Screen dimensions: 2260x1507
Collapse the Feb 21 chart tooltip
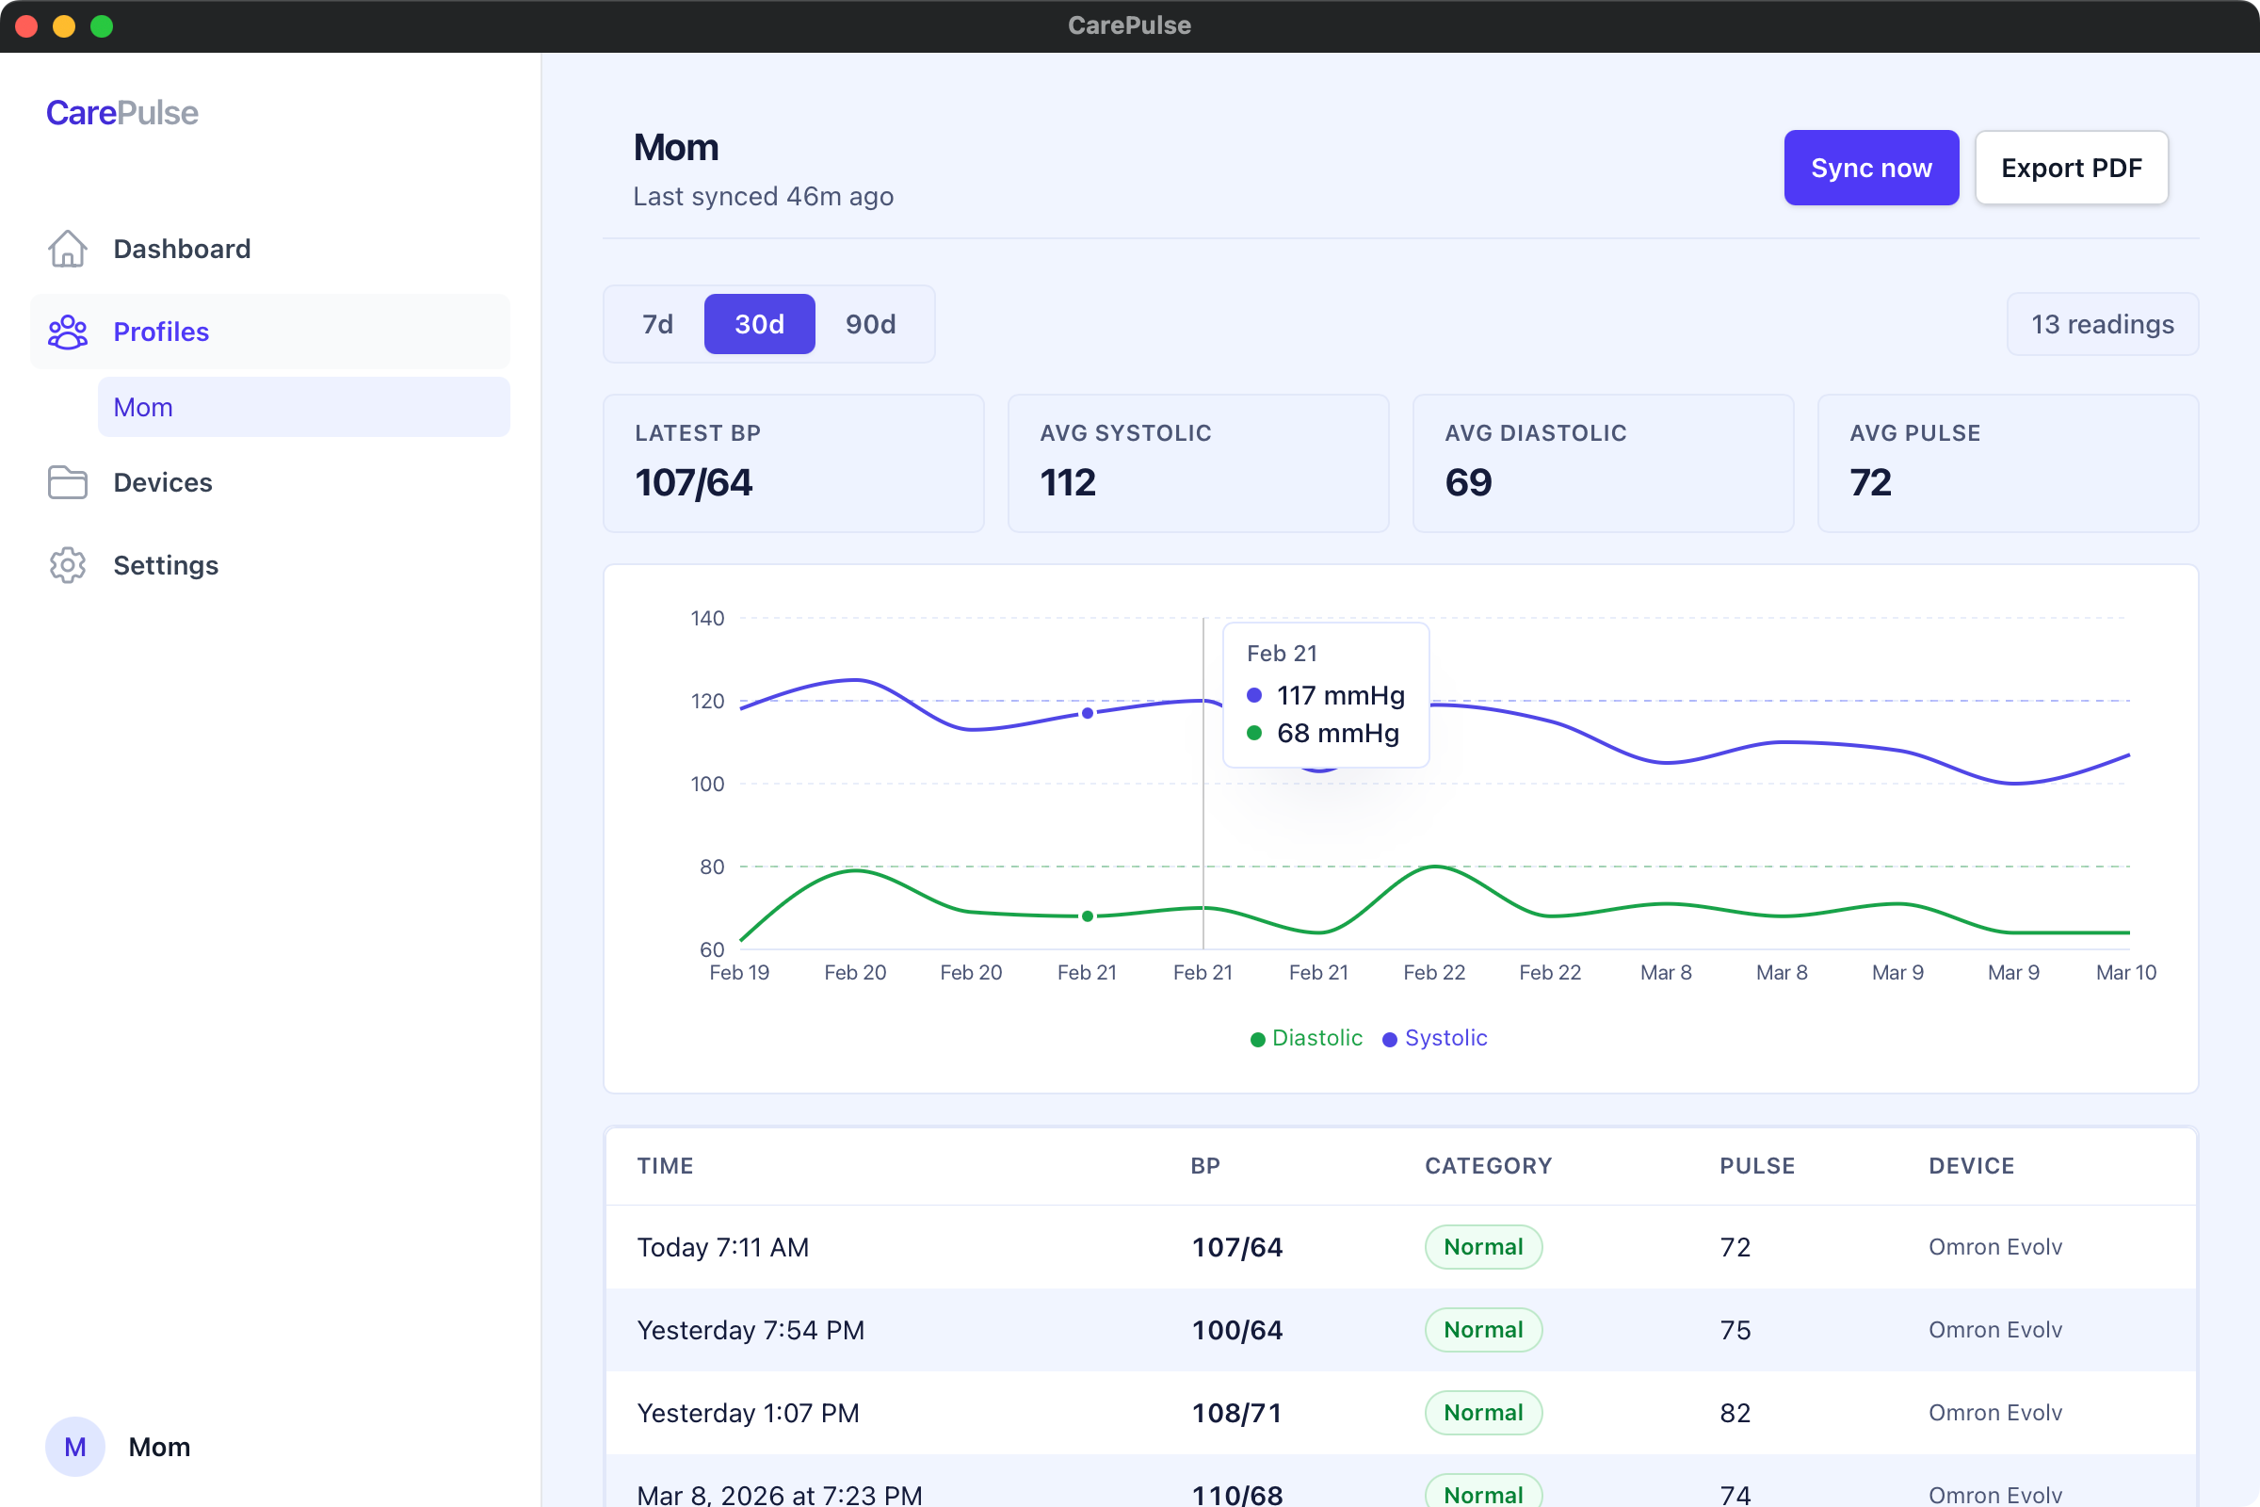tap(1326, 695)
